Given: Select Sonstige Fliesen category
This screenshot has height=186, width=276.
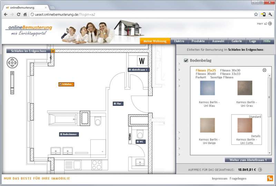Looking at the screenshot, I should tap(222, 77).
